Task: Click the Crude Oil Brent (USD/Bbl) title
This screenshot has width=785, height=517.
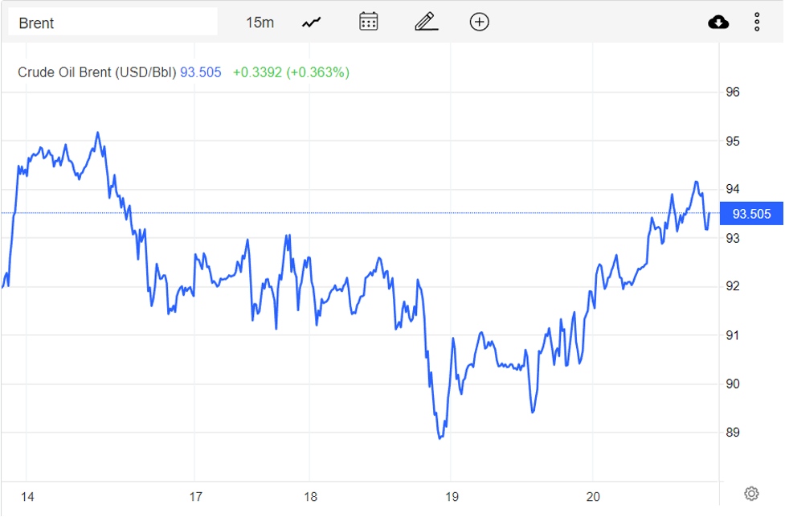Action: 96,72
